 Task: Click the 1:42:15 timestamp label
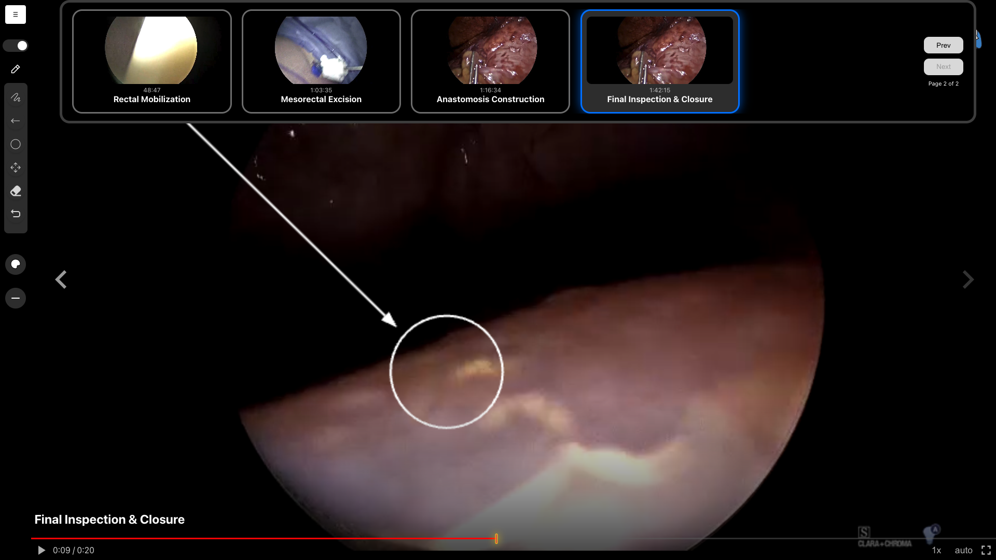tap(660, 90)
